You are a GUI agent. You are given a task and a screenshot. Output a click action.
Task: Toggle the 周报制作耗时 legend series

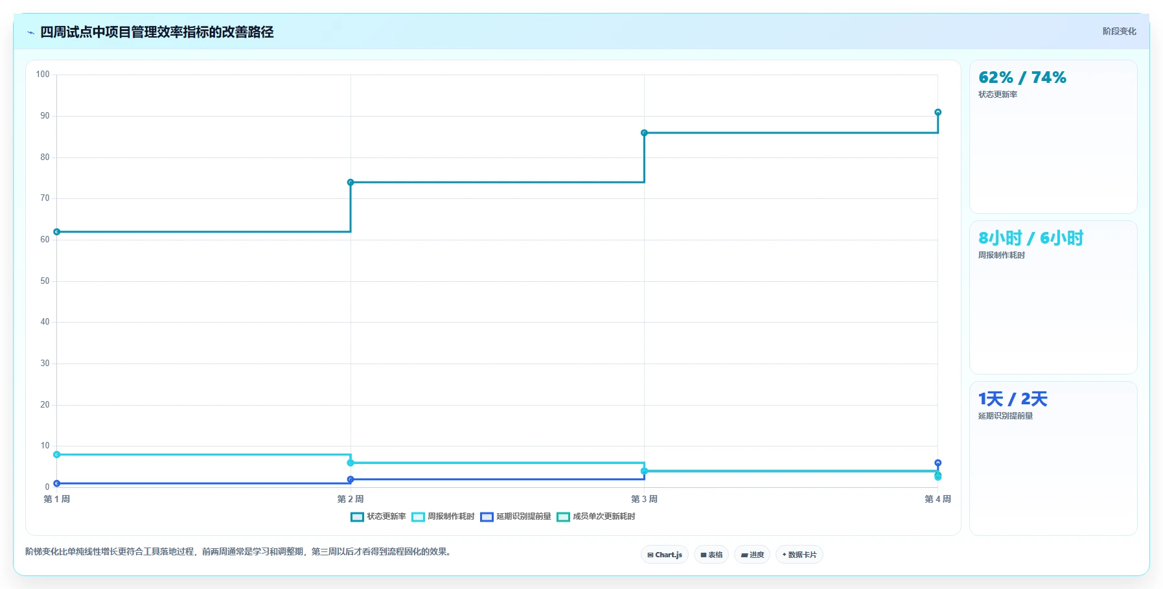coord(443,516)
